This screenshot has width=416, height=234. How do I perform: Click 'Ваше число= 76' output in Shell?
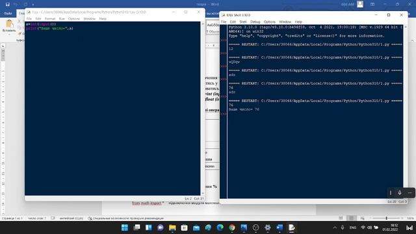coord(244,109)
